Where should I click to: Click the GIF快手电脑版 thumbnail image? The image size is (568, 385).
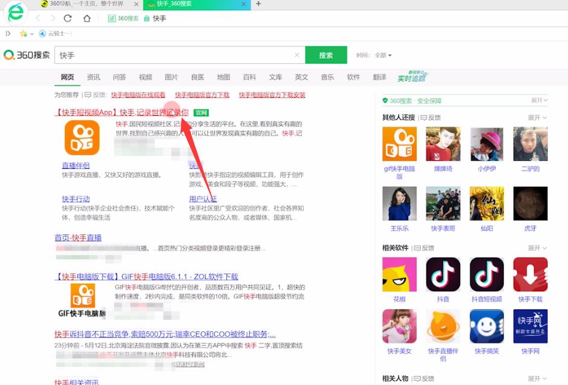point(82,300)
